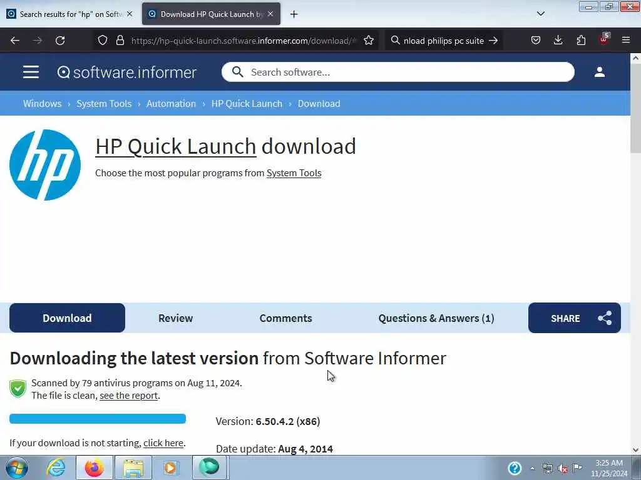Open Windows Explorer from taskbar
Screen dimensions: 641x480
(133, 467)
